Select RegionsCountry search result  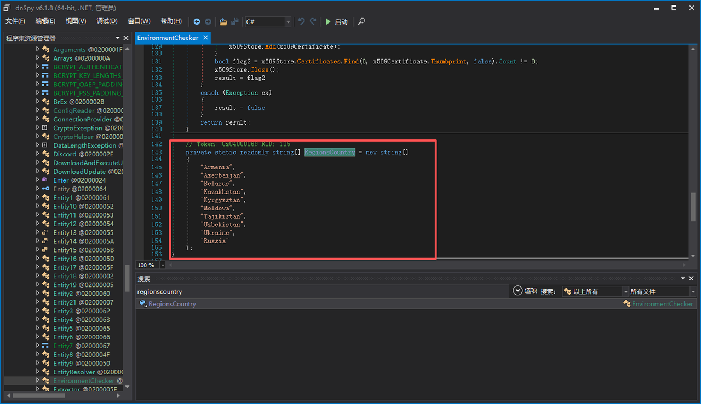click(x=172, y=304)
